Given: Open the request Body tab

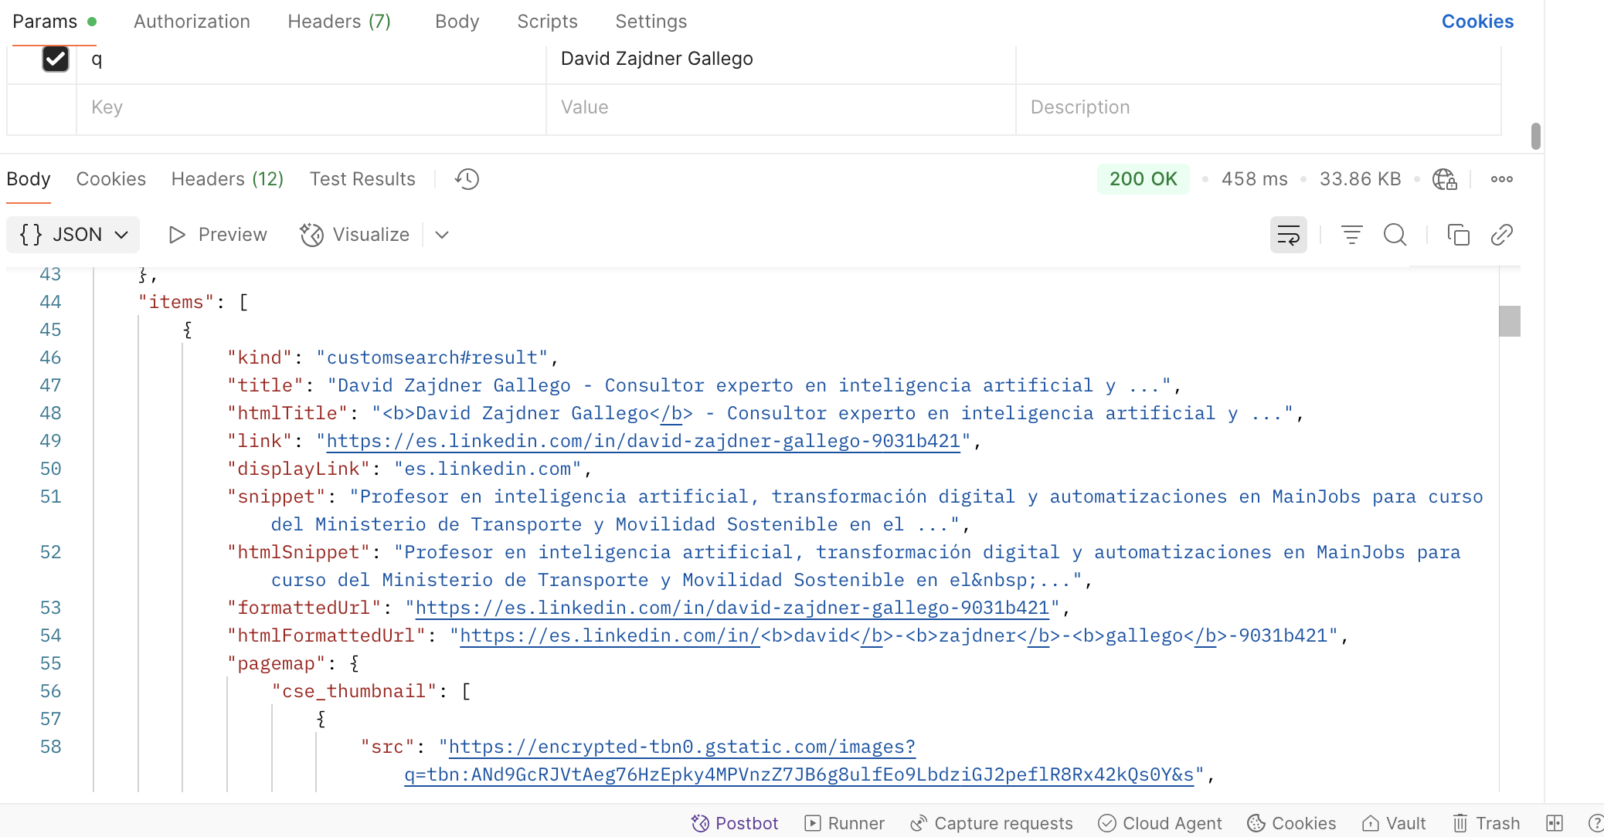Looking at the screenshot, I should (x=457, y=22).
